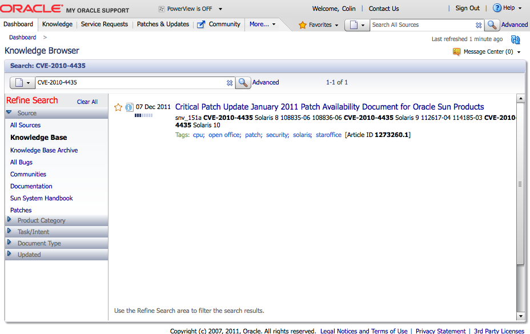Open the top document type selector dropdown
The height and width of the screenshot is (334, 530).
(358, 25)
